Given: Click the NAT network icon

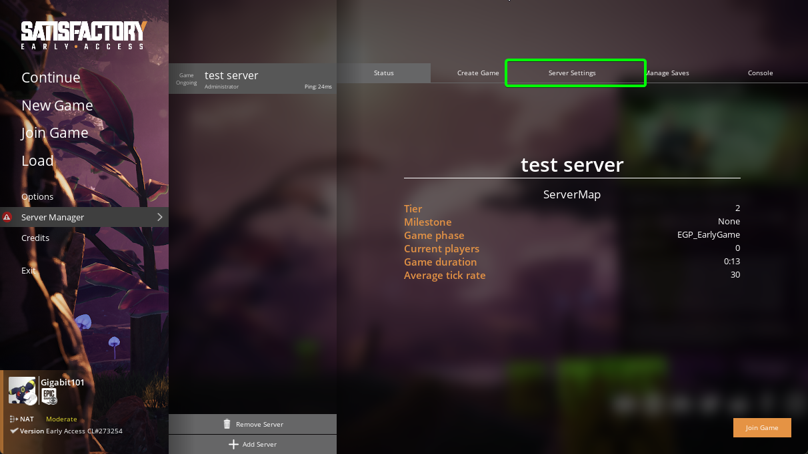Looking at the screenshot, I should [13, 419].
